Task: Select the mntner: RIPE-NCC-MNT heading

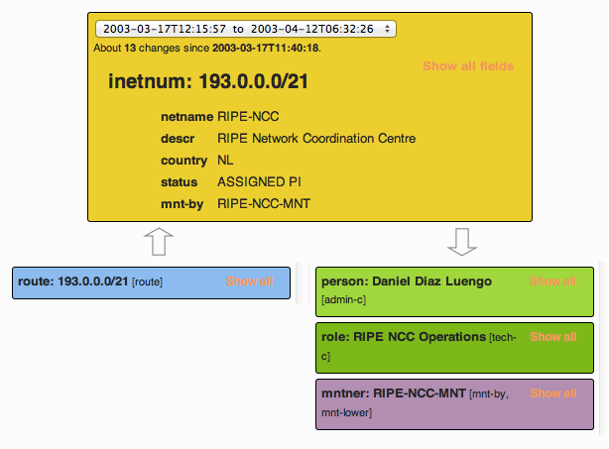Action: (x=394, y=393)
